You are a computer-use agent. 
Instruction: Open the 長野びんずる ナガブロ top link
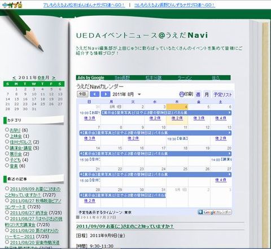point(174,5)
